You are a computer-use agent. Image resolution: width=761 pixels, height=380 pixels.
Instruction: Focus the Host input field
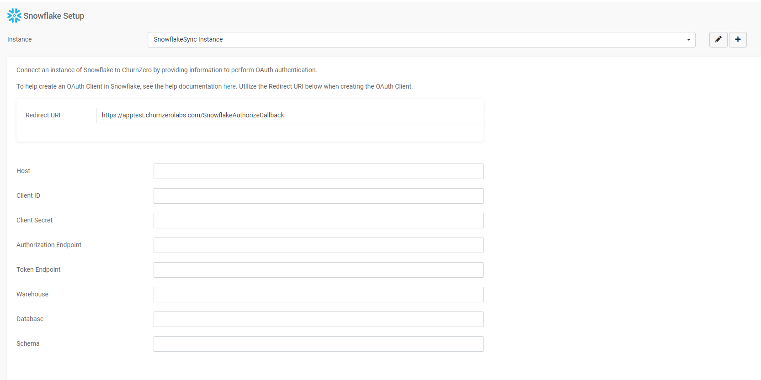[x=318, y=171]
